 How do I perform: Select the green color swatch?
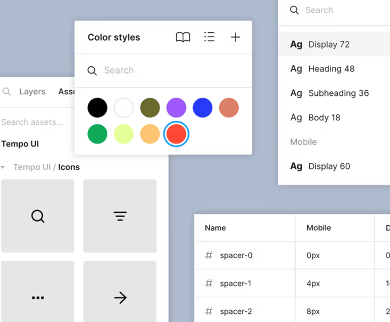97,134
